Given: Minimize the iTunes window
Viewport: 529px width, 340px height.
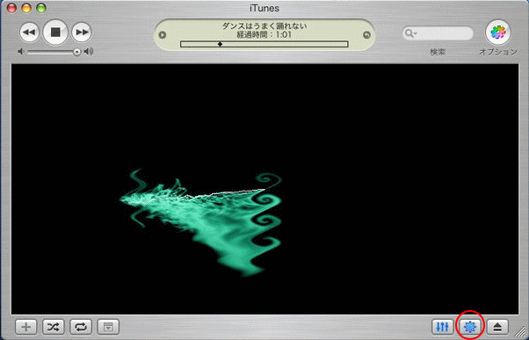Looking at the screenshot, I should (x=26, y=9).
